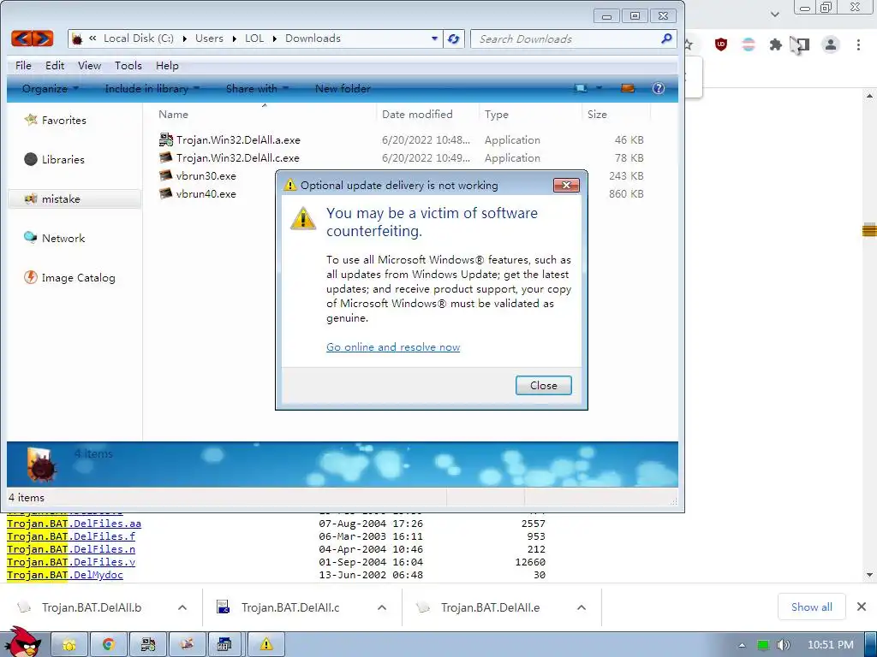
Task: Open the Trojan.BAT.DelFiles.n link in browser
Action: [71, 549]
